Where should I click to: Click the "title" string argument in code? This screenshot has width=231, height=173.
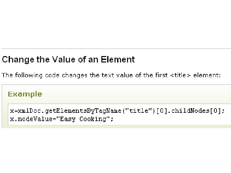[x=139, y=111]
